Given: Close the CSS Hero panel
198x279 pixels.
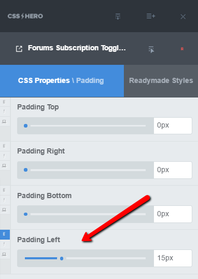Looking at the screenshot, I should click(183, 17).
